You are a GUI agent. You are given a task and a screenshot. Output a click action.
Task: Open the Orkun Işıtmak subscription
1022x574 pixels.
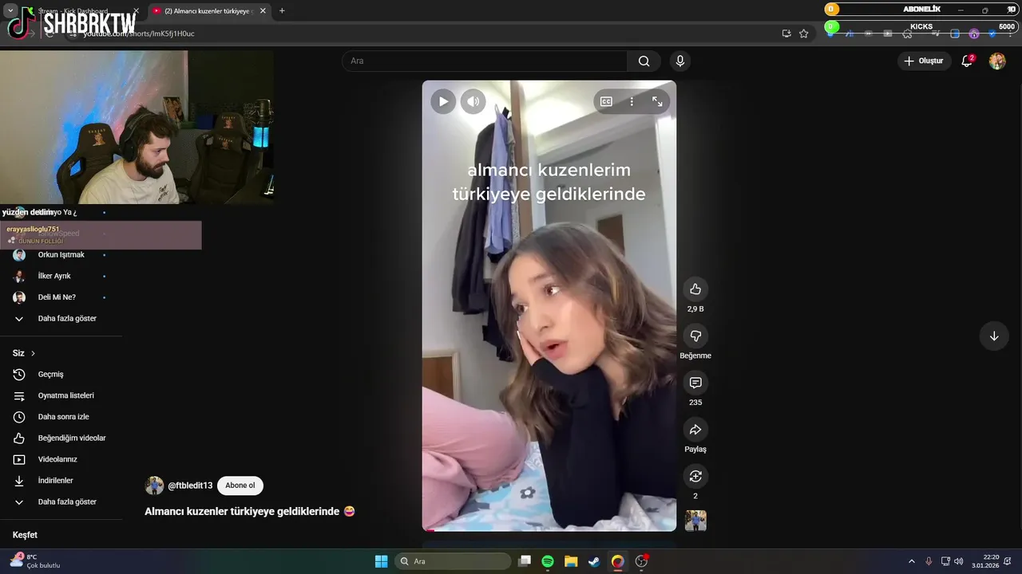pos(61,255)
